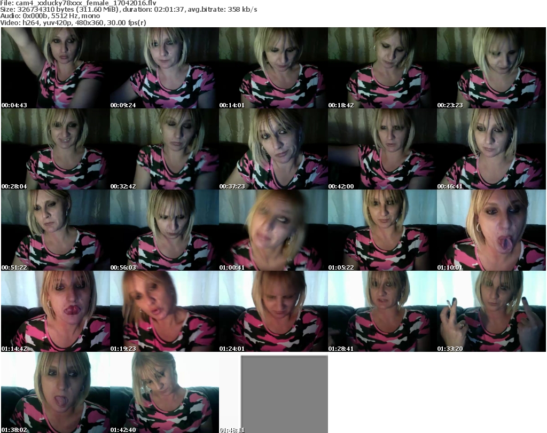This screenshot has height=433, width=547.
Task: Click the frame timestamped 00:28:04
Action: 56,149
